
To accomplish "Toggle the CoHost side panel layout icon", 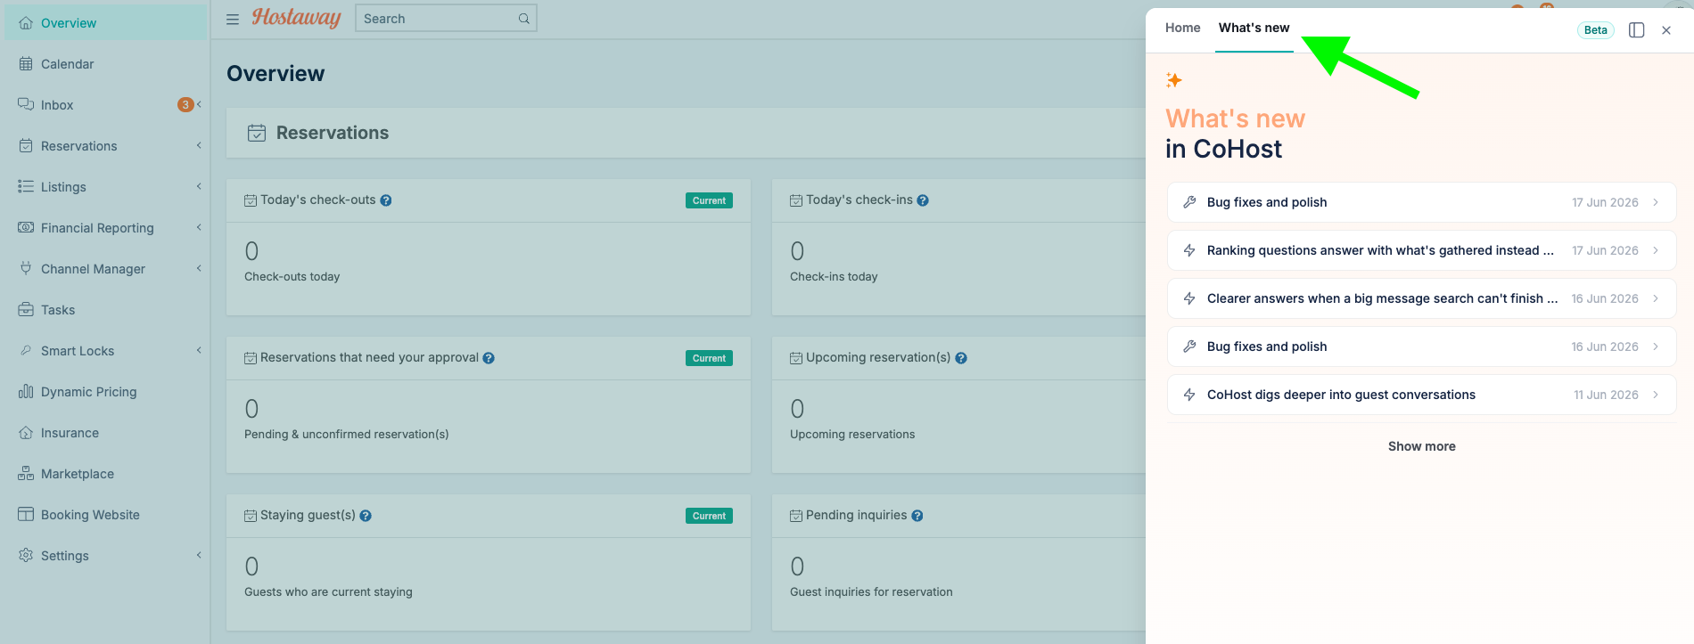I will [1637, 30].
